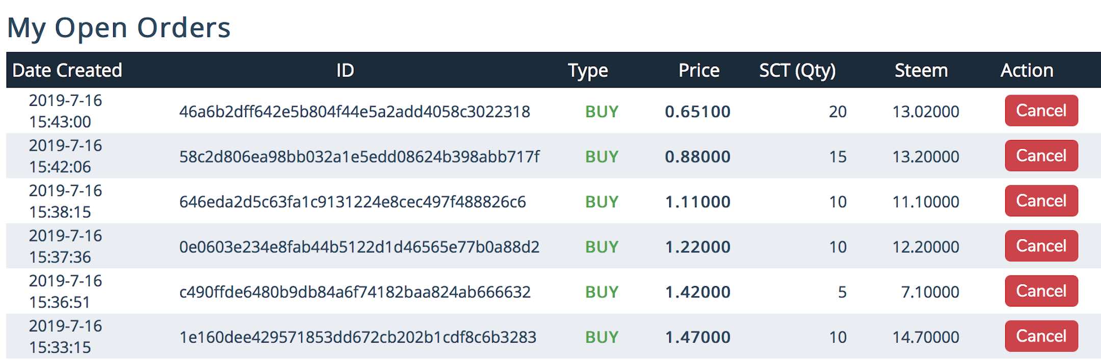Cancel the order priced at 1.22000
This screenshot has width=1101, height=362.
(1041, 246)
